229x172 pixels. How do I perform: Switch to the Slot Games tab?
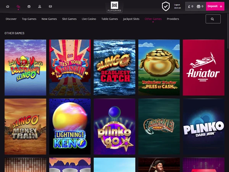69,19
